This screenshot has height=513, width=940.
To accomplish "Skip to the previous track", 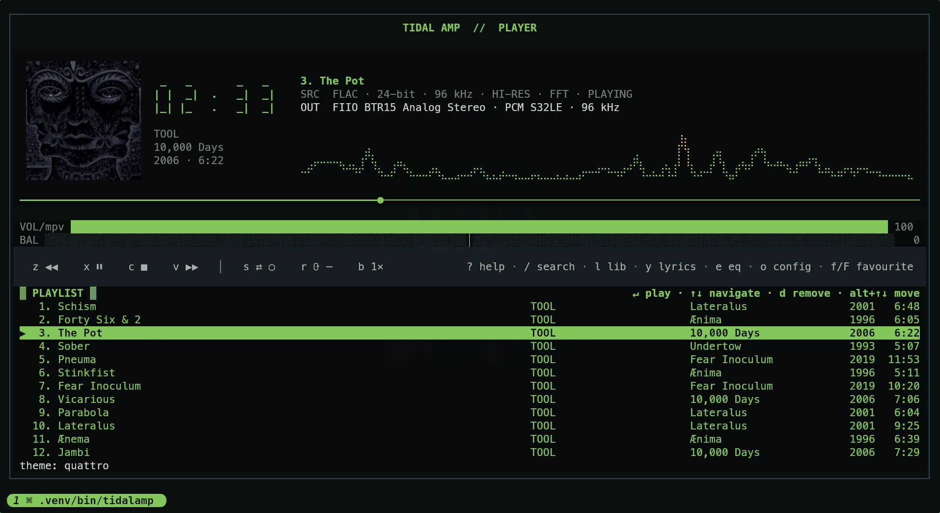I will [x=45, y=267].
